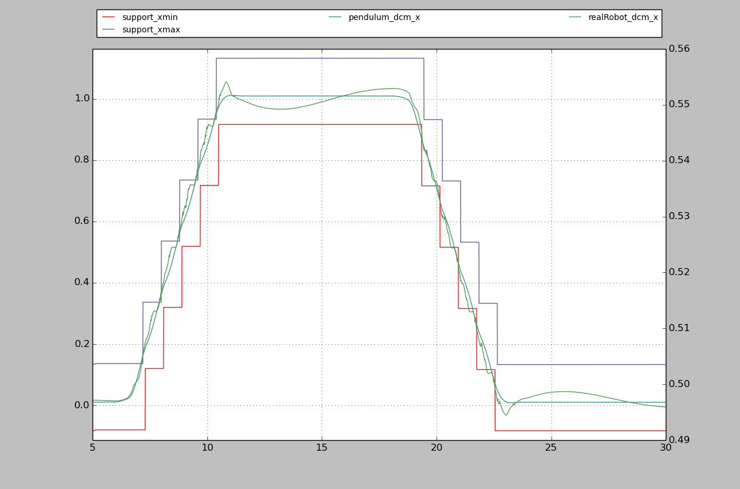
Task: Click right axis tick label 0.55
Action: pos(679,104)
